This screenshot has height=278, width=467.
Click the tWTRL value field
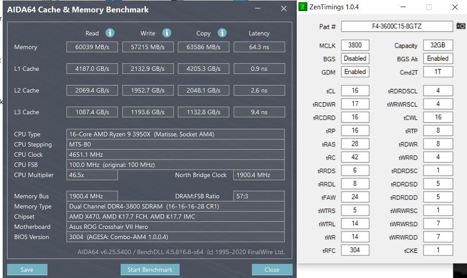point(355,223)
